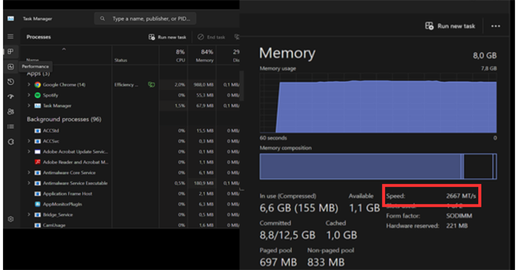Expand the Spotify process group
Viewport: 518px width, 270px height.
(29, 95)
